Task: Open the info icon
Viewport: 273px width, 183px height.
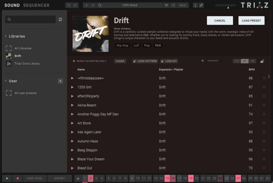Action: 195,5
